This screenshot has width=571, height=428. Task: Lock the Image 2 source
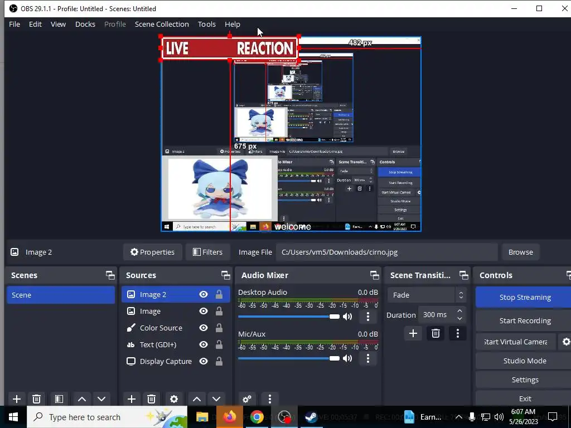219,294
